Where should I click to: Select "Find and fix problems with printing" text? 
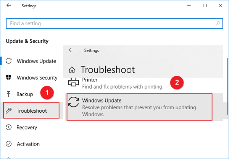pos(123,87)
